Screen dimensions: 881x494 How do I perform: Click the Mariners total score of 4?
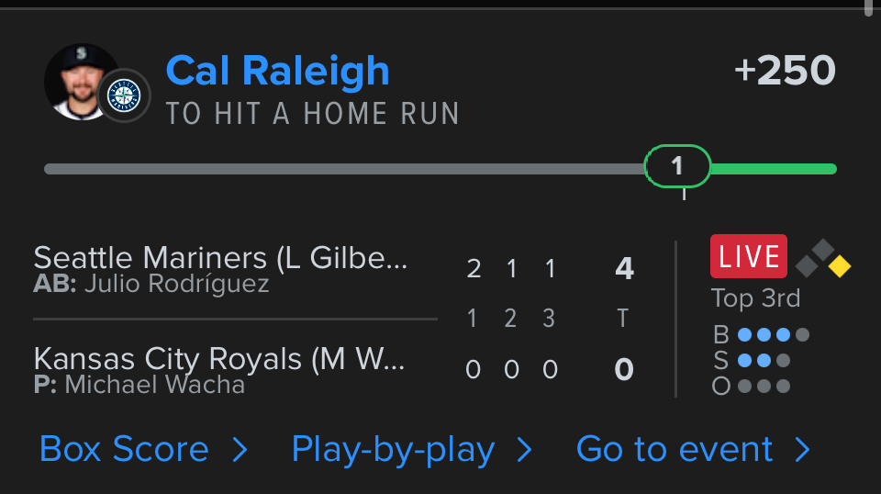point(624,268)
